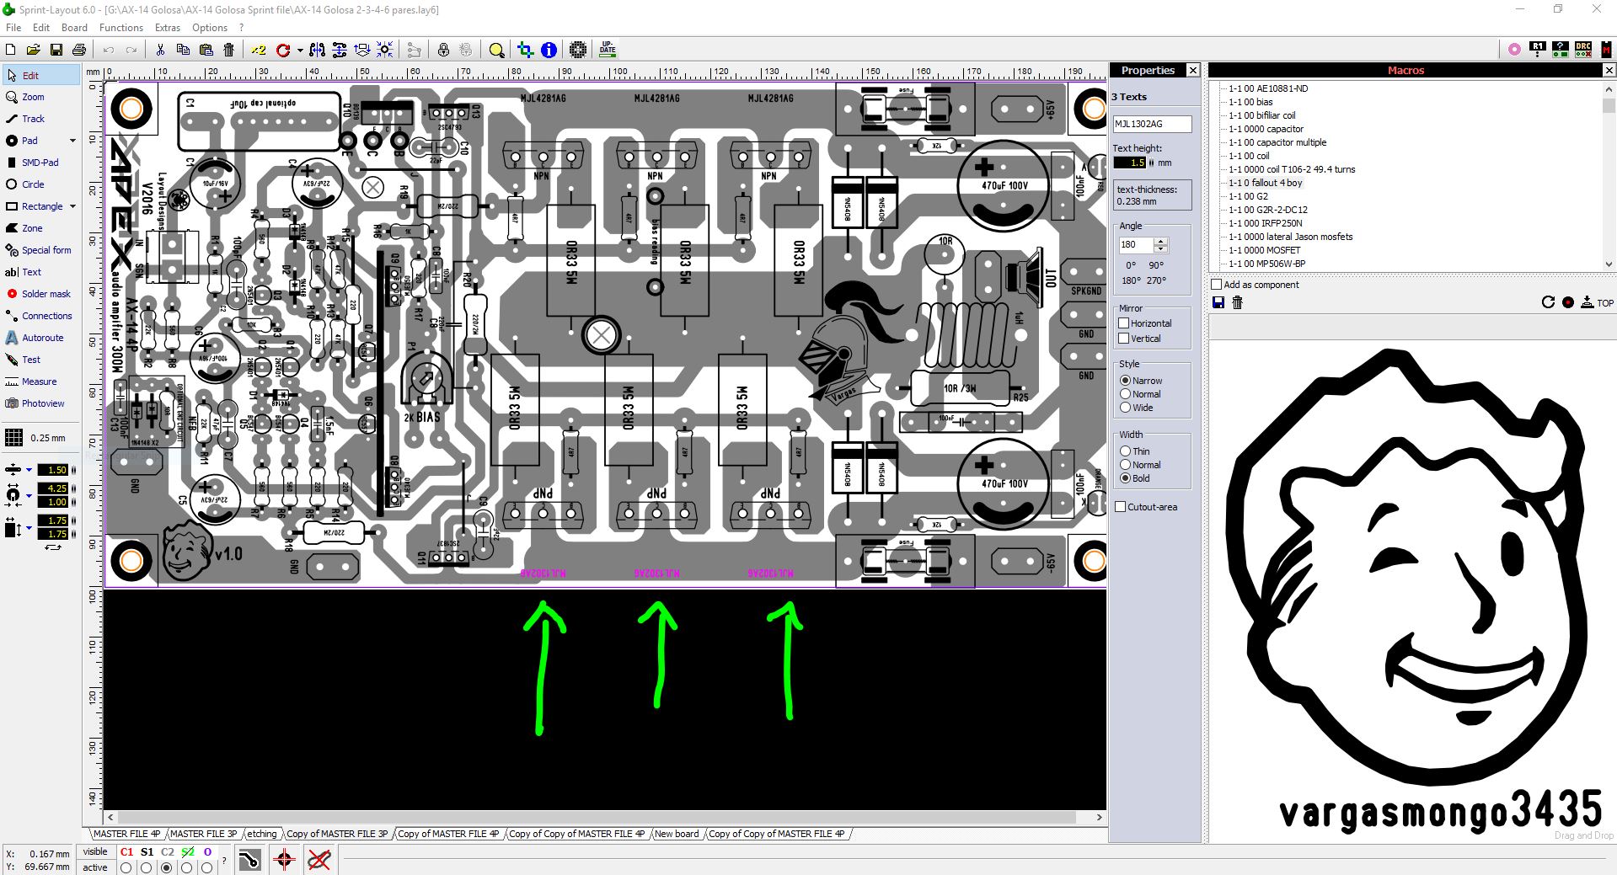Switch to the etching board tab
Viewport: 1617px width, 875px height.
point(261,834)
